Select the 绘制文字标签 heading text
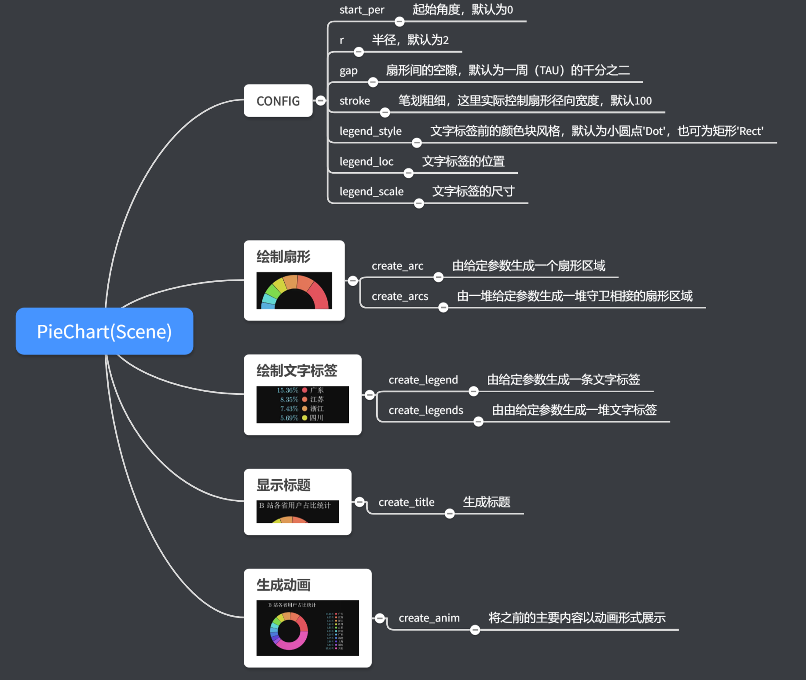 297,371
